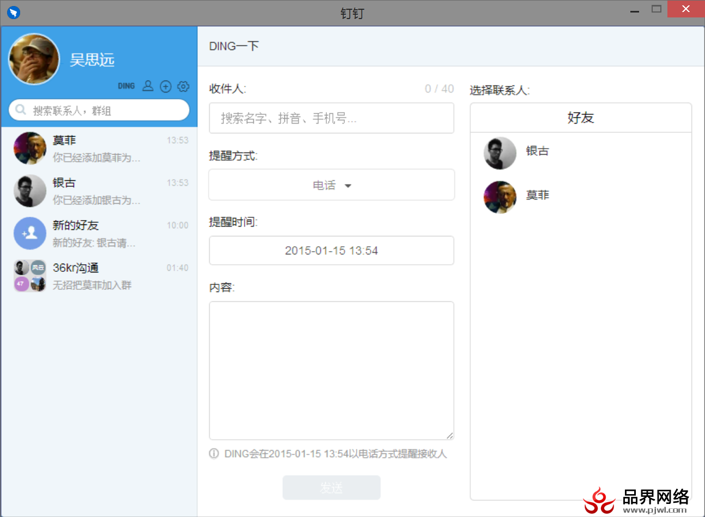Click the 发送 send button

(x=331, y=488)
